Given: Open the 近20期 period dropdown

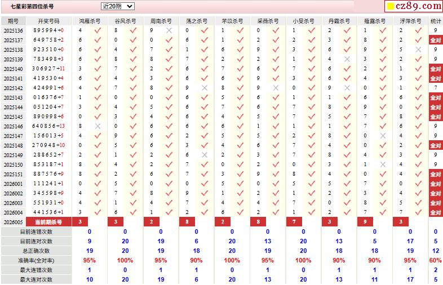Looking at the screenshot, I should point(117,6).
